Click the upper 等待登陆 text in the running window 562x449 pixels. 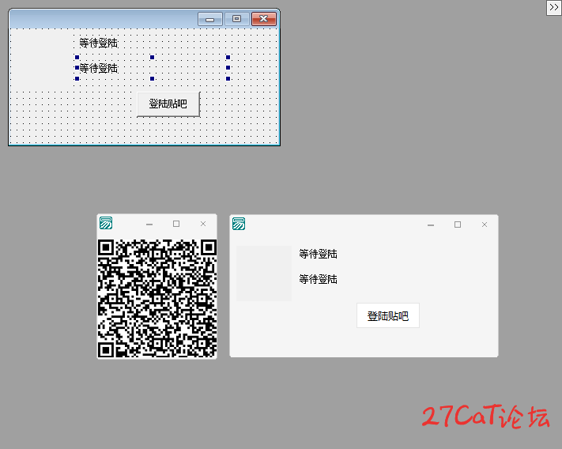pos(319,254)
